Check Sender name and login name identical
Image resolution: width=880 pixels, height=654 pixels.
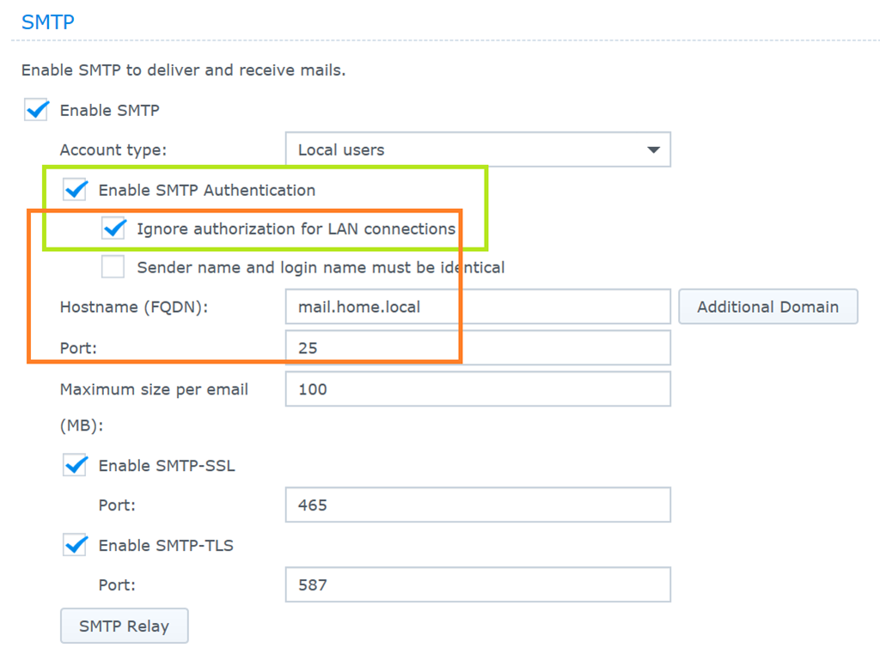pos(113,267)
